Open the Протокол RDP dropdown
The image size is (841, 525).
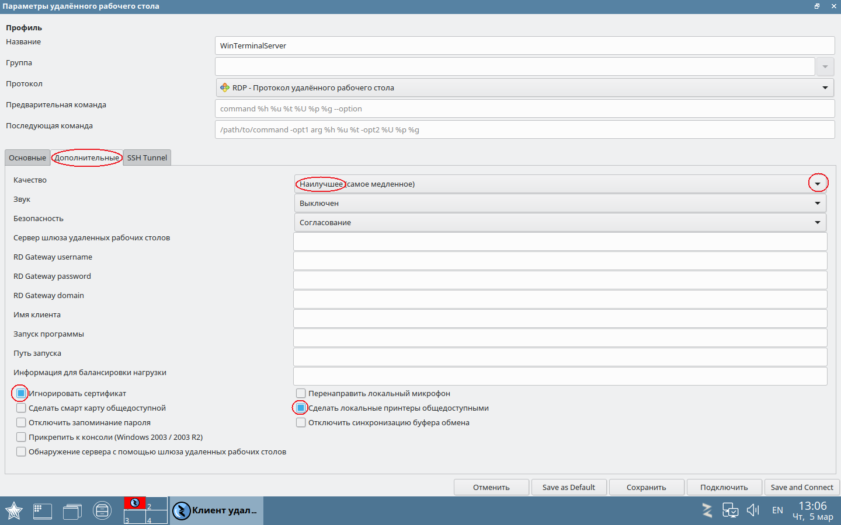click(x=524, y=87)
